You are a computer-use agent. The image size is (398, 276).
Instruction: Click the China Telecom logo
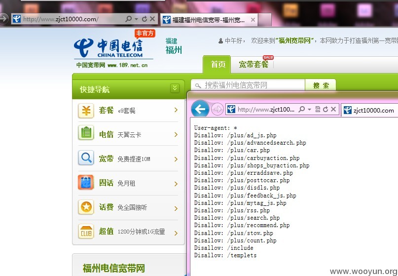tap(109, 48)
